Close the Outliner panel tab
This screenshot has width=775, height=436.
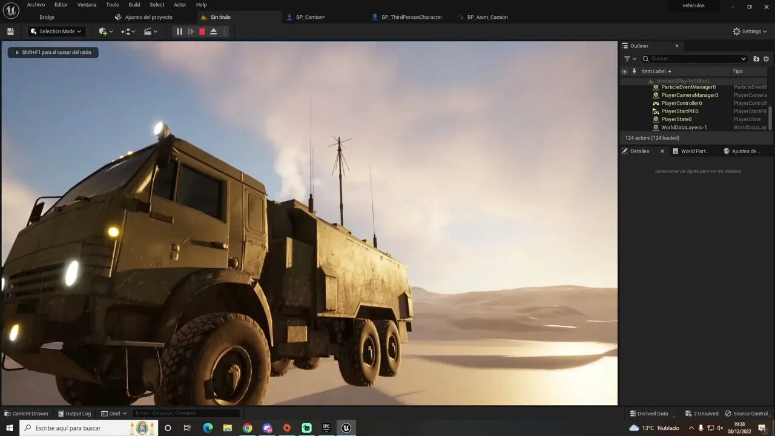pyautogui.click(x=677, y=46)
